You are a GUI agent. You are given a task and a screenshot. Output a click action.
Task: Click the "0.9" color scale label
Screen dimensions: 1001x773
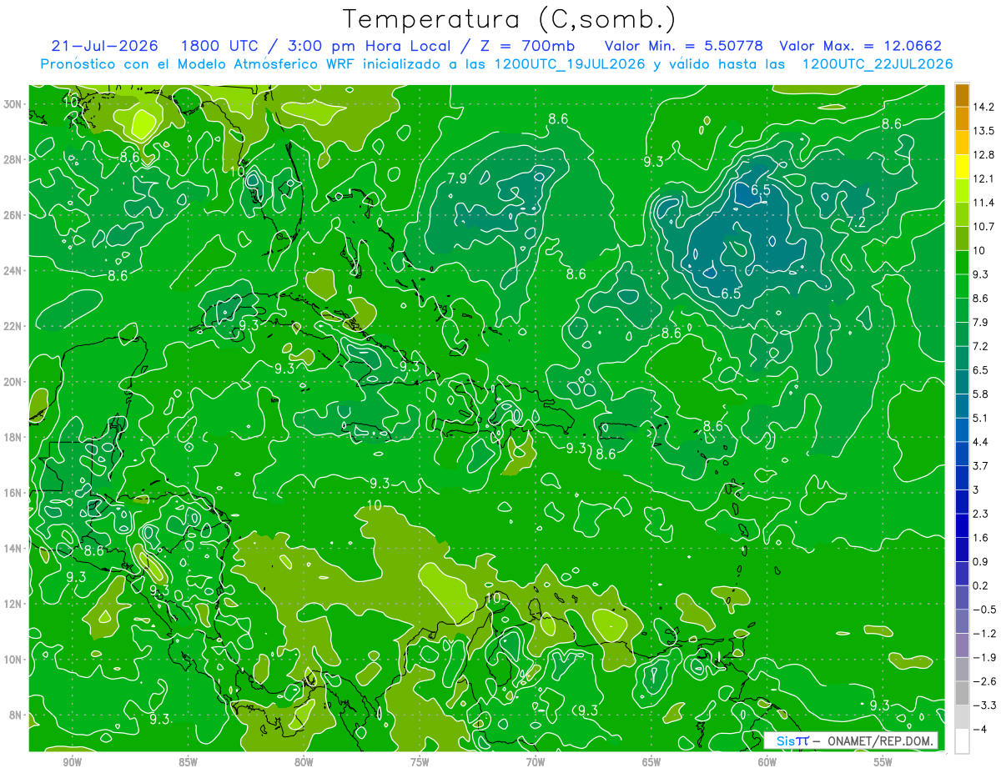[x=981, y=561]
